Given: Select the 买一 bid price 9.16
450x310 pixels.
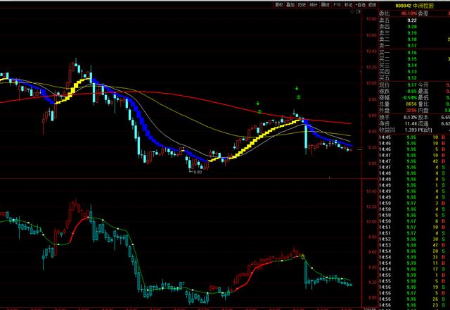Looking at the screenshot, I should pos(412,53).
